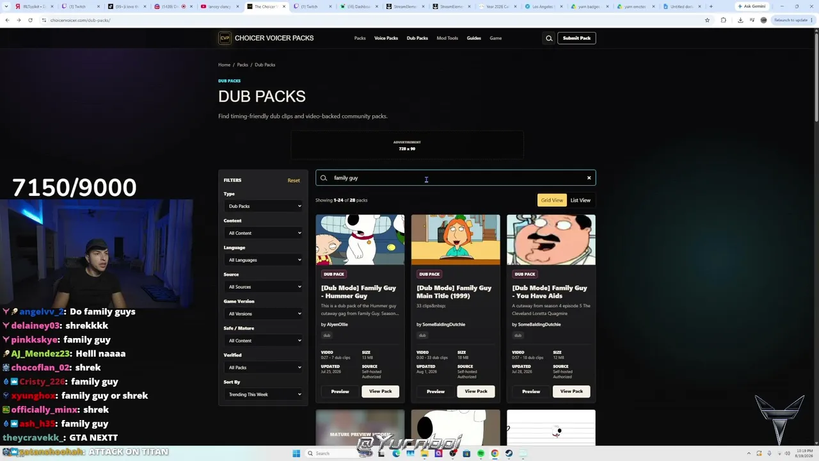The image size is (819, 461).
Task: Preview the Hummer Guy dub pack
Action: (x=340, y=391)
